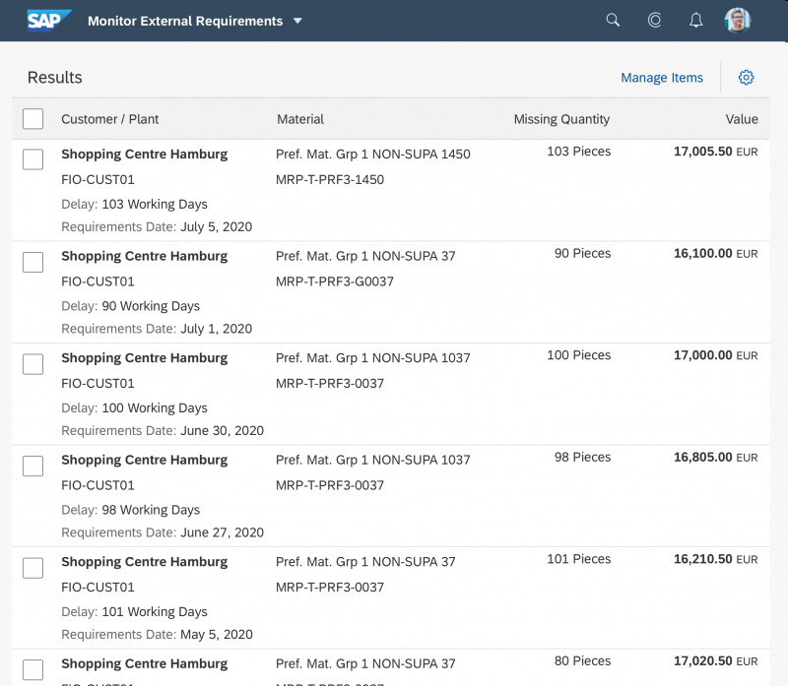Select row with value 16,100.00 EUR
Viewport: 788px width, 686px height.
click(33, 262)
